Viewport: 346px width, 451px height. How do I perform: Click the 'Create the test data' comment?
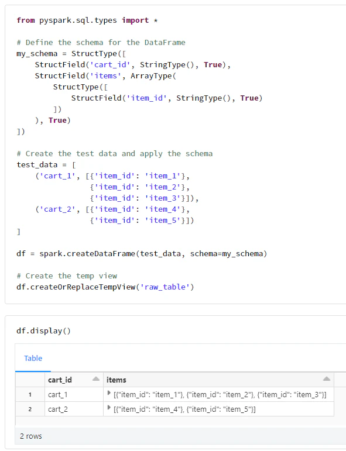click(x=115, y=154)
